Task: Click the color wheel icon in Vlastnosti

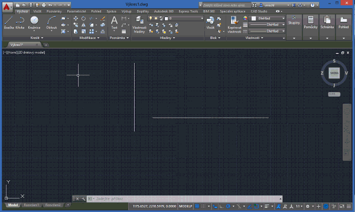Action: point(245,18)
